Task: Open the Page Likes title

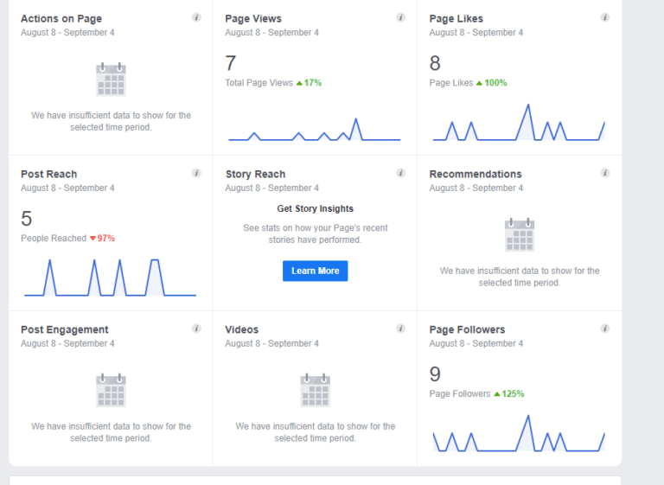Action: (456, 19)
